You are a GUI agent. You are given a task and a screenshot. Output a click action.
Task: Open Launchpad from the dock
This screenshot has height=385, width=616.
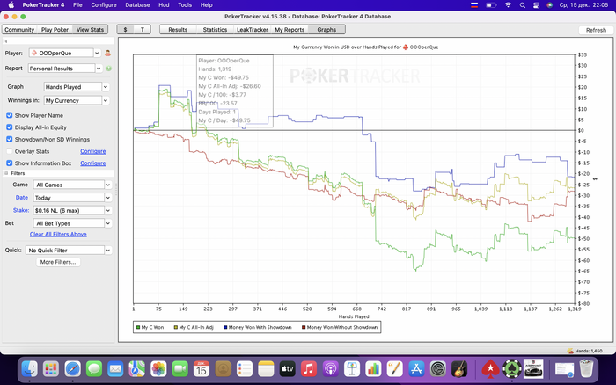tap(51, 369)
